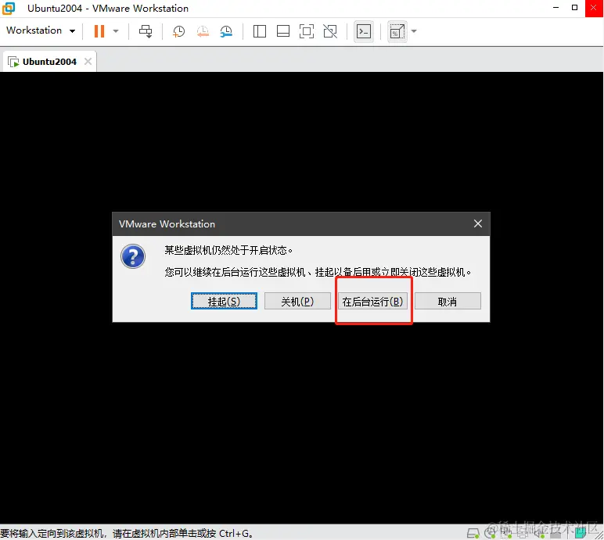
Task: Click the orange pause (suspend) VM icon
Action: coord(99,31)
